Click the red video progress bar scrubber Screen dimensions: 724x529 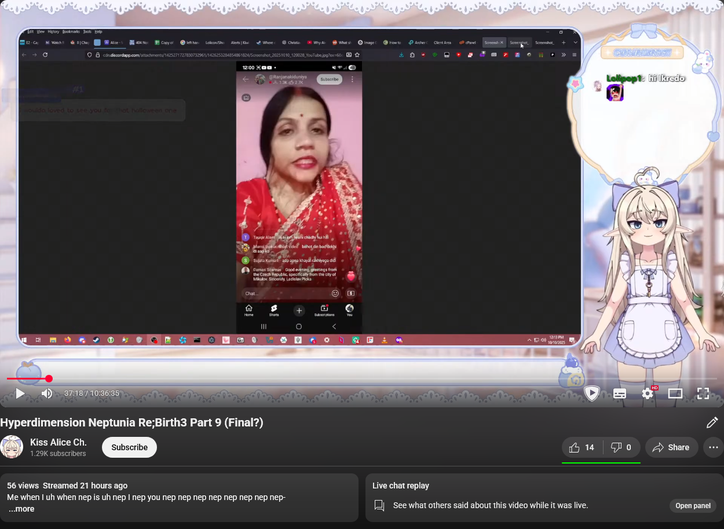pyautogui.click(x=49, y=379)
